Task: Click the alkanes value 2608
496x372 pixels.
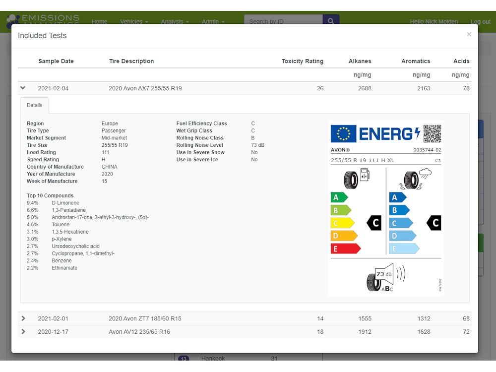Action: pos(365,88)
